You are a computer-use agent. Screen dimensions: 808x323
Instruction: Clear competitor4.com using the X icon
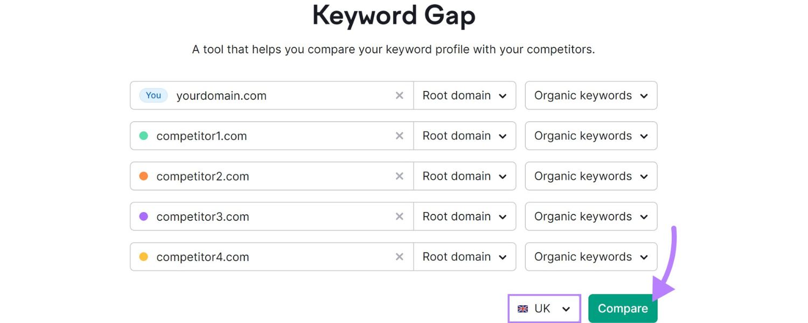399,257
